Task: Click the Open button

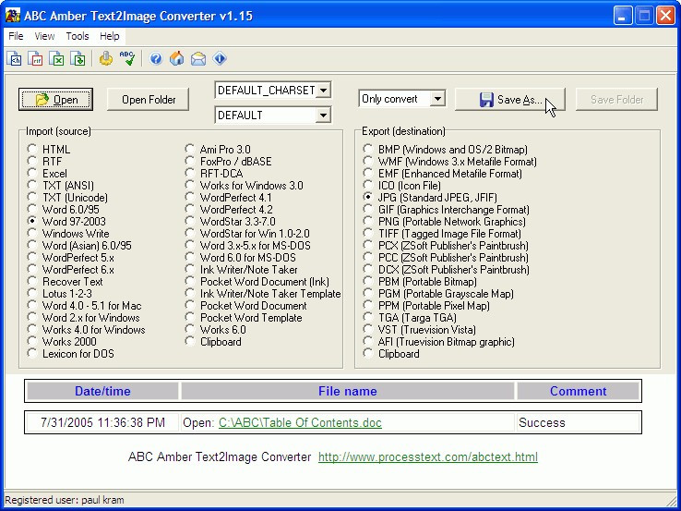Action: point(55,100)
